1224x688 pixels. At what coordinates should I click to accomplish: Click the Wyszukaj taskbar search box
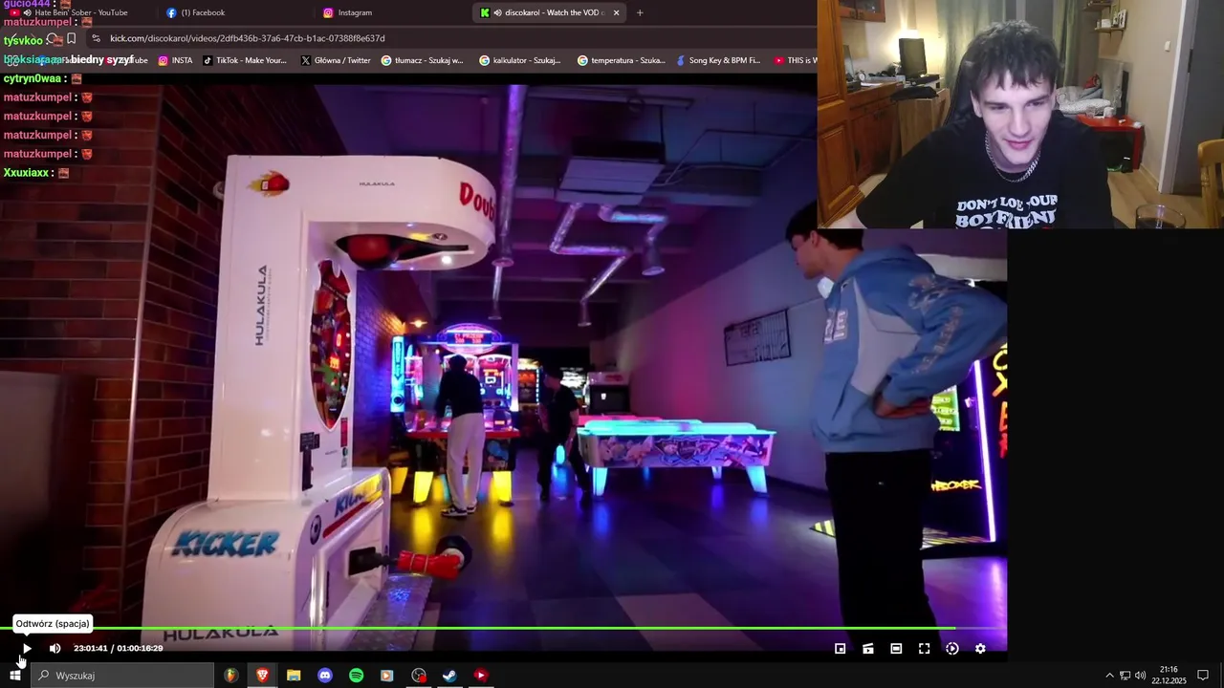point(122,676)
